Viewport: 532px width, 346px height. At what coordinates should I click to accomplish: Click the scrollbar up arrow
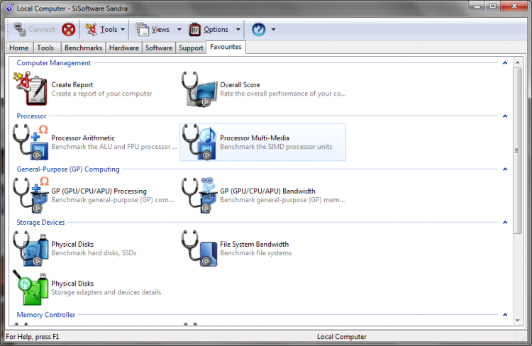[517, 62]
